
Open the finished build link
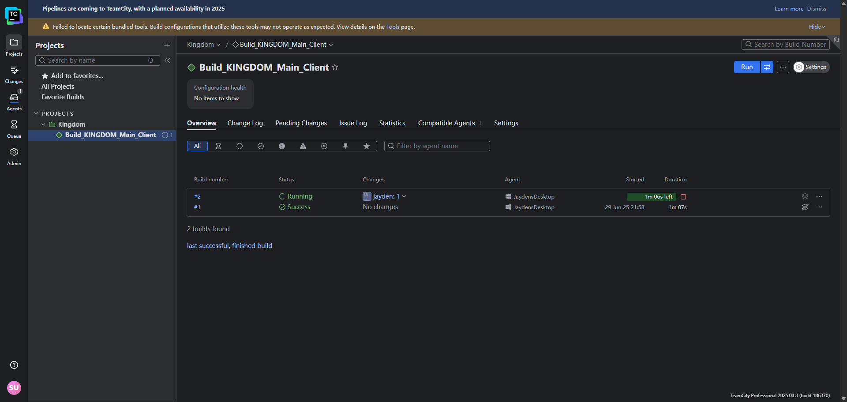[252, 246]
